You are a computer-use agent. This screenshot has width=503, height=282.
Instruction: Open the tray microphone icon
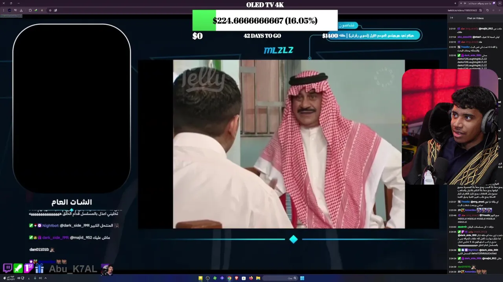(35, 278)
